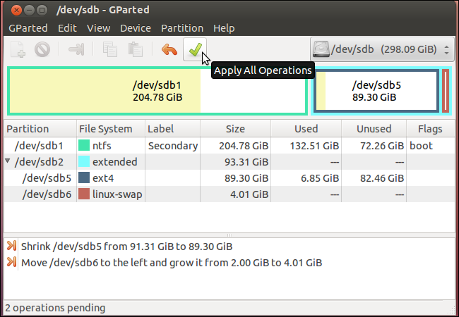This screenshot has width=459, height=317.
Task: Select pending Shrink /dev/sdb5 operation icon
Action: pos(11,246)
